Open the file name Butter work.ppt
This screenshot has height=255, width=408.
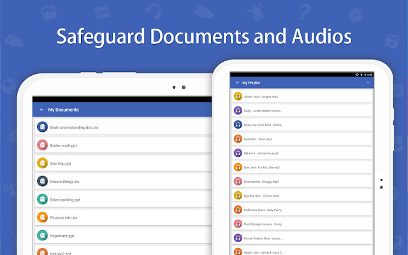[x=64, y=145]
